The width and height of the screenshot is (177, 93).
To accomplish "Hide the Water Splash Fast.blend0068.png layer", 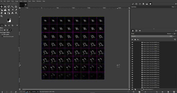I will [132, 47].
